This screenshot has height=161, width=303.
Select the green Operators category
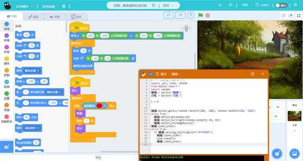coord(7,95)
